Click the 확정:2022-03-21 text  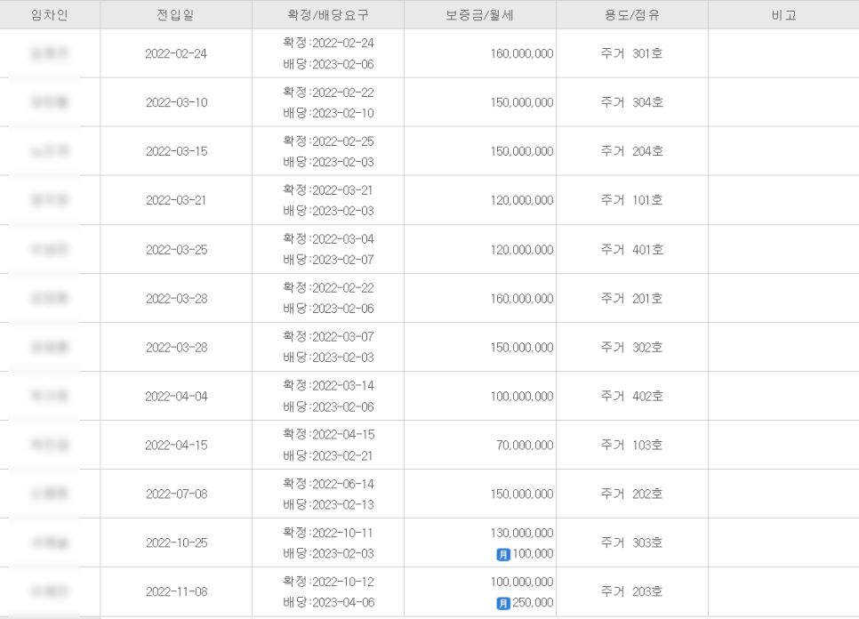point(327,190)
